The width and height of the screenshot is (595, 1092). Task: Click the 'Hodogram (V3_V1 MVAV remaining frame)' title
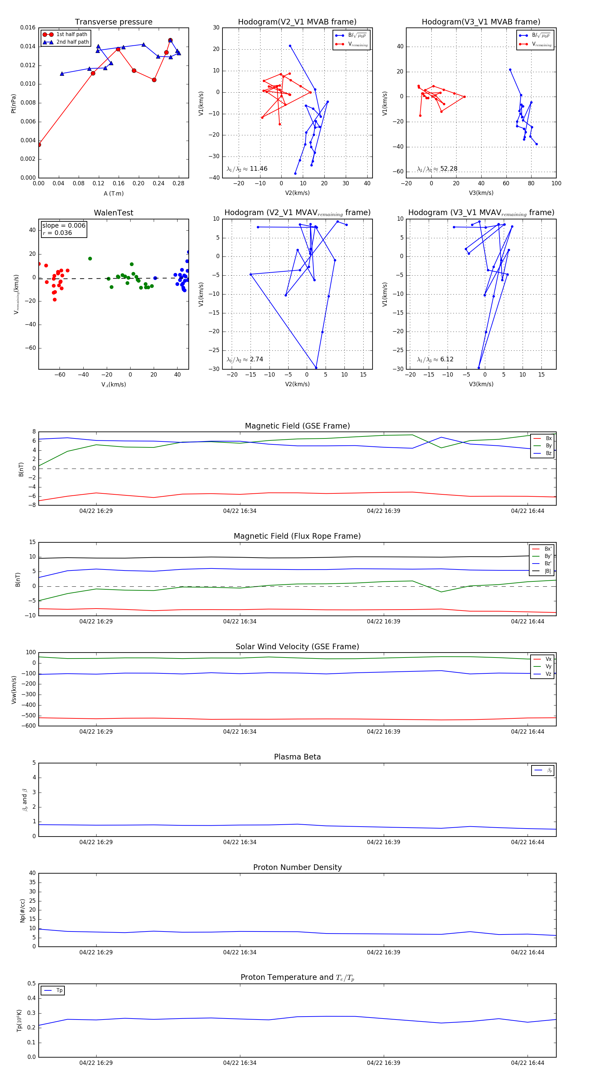point(481,213)
